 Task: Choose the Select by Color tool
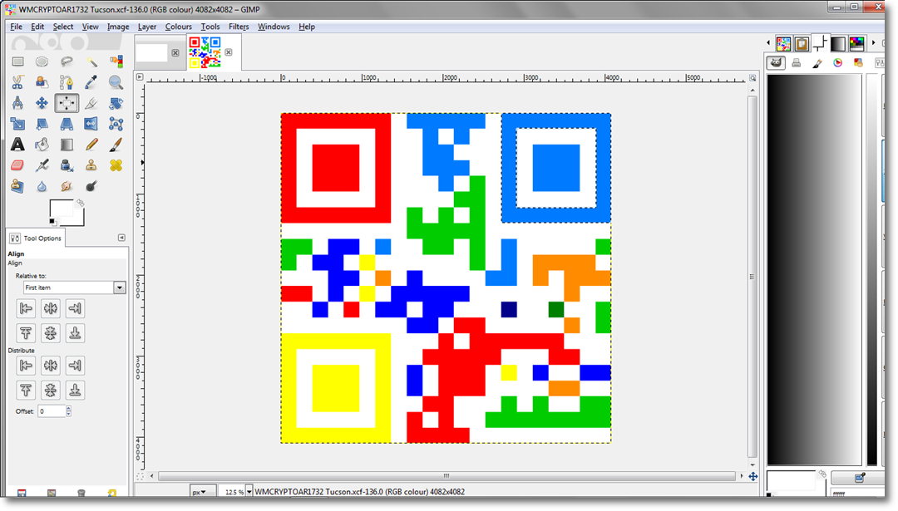(x=116, y=61)
